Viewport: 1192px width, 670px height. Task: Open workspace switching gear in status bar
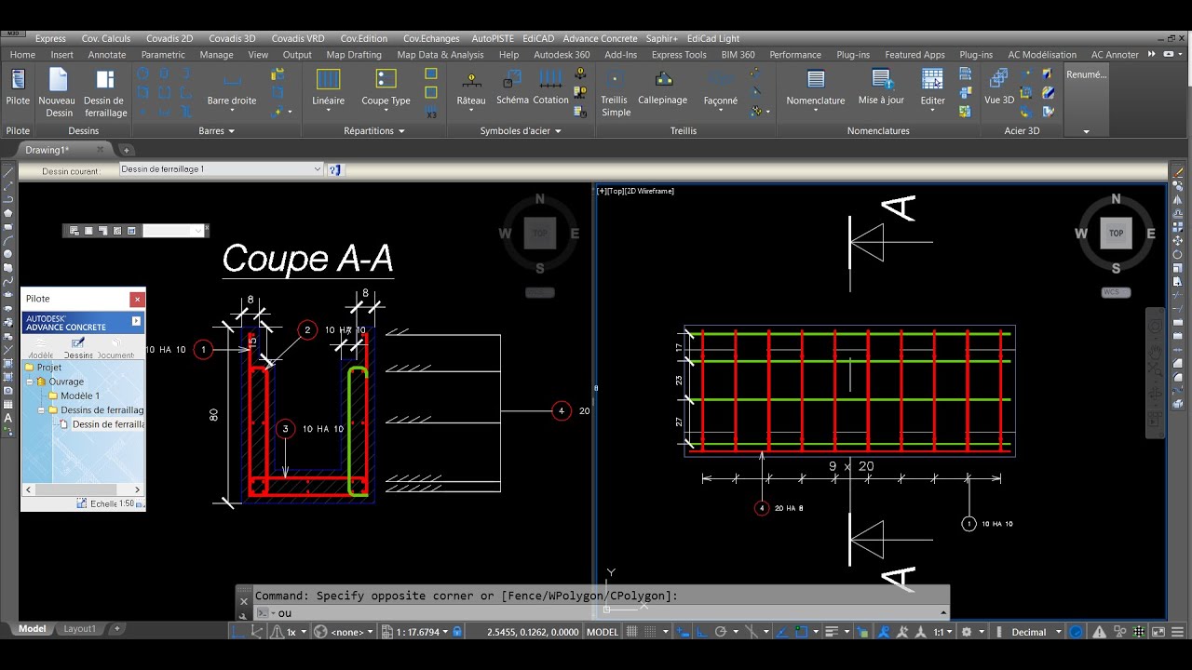click(968, 632)
